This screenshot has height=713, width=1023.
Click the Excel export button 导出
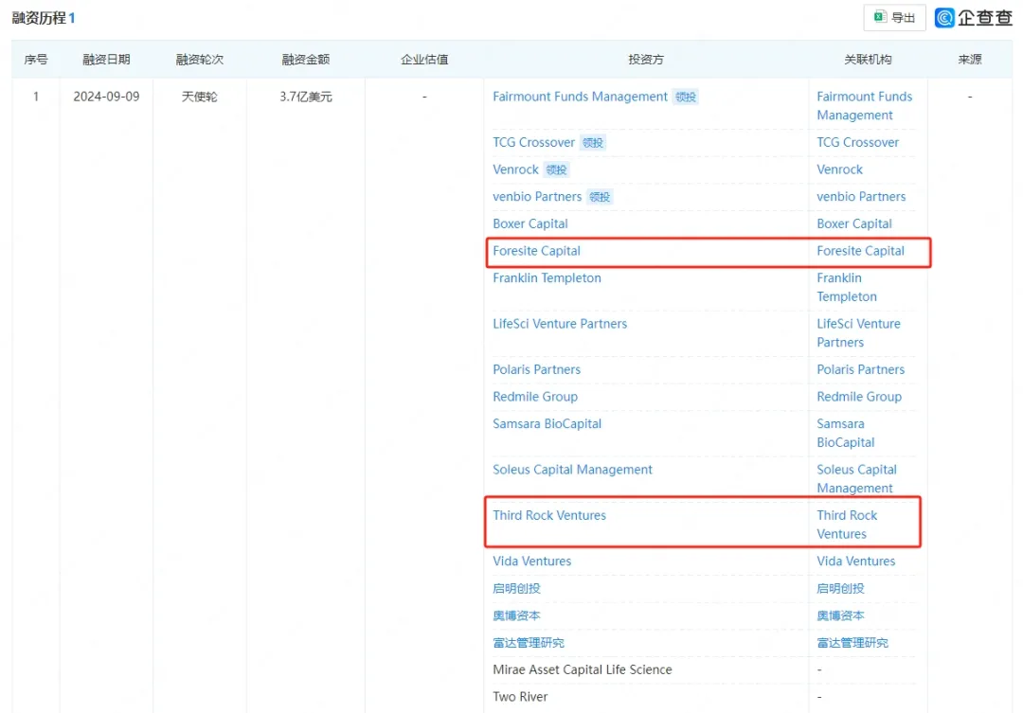coord(894,17)
